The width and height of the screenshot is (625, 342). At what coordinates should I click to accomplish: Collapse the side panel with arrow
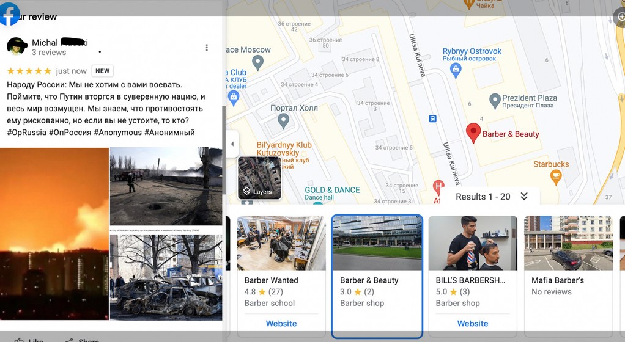[232, 144]
